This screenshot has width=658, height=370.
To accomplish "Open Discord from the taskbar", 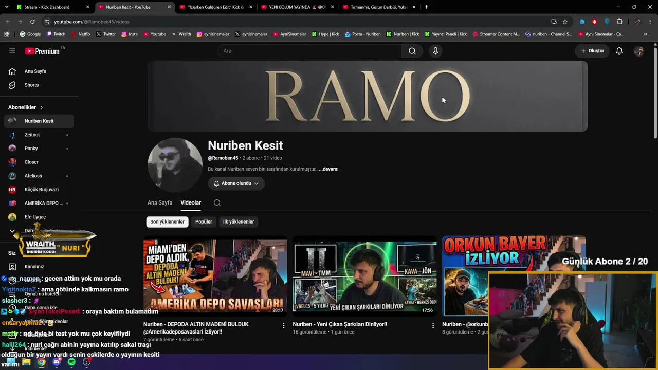I will click(x=57, y=362).
